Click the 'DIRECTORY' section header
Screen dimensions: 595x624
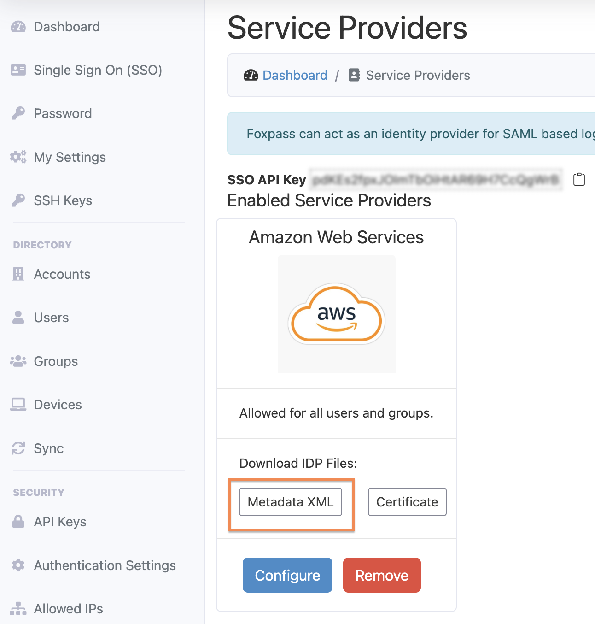pyautogui.click(x=42, y=245)
